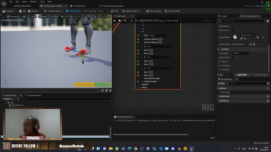Open the viewport Show menu
The image size is (271, 152).
pyautogui.click(x=33, y=16)
